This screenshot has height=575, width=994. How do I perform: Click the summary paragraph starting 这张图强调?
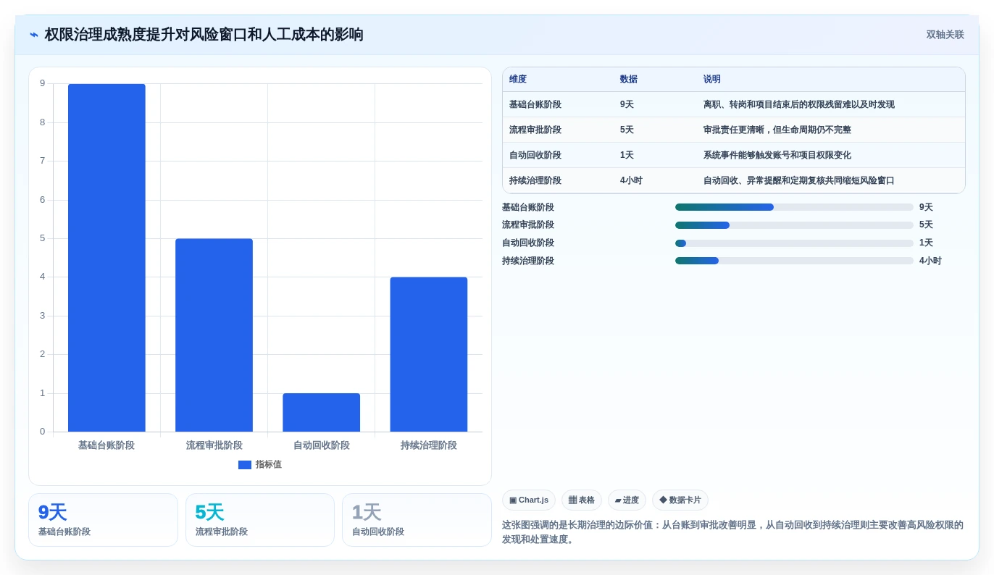[732, 532]
